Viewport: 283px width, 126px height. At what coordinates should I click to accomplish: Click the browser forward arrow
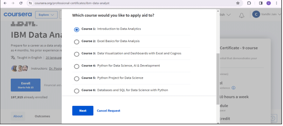[x=13, y=3]
